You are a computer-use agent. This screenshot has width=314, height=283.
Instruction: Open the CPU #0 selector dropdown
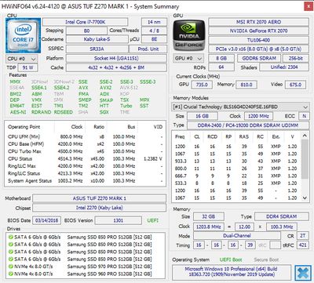point(22,59)
